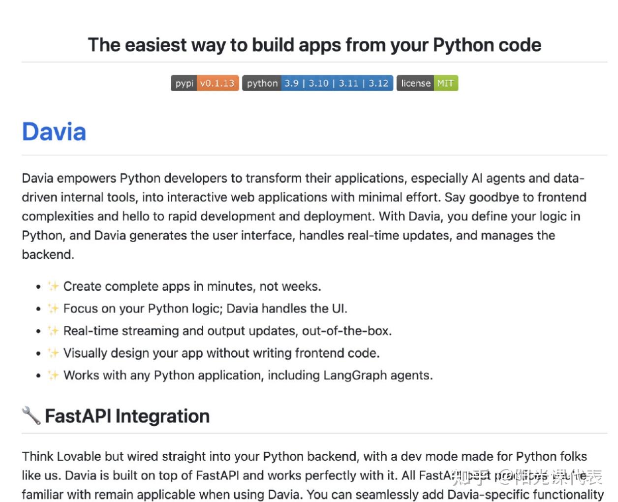Click the Zhihu watermark text
Image resolution: width=618 pixels, height=502 pixels.
tap(526, 476)
